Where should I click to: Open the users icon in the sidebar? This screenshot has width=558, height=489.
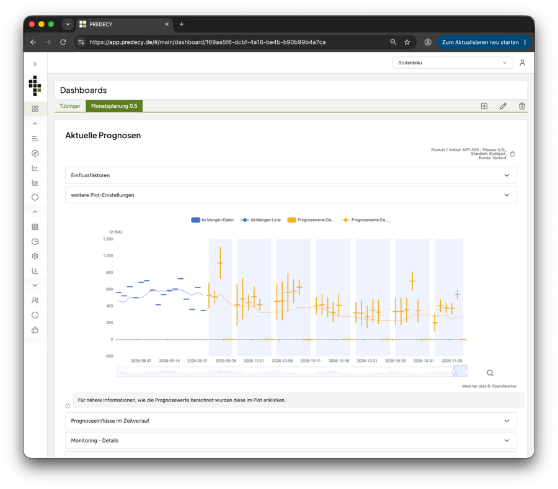35,301
